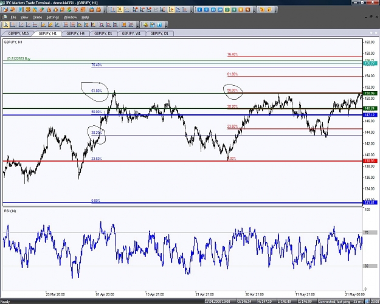The image size is (380, 304).
Task: Click the green circular arrows icon
Action: pos(69,10)
